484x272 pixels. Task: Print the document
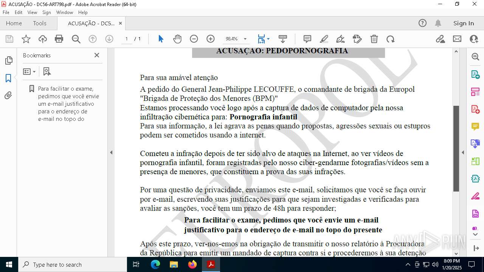59,39
